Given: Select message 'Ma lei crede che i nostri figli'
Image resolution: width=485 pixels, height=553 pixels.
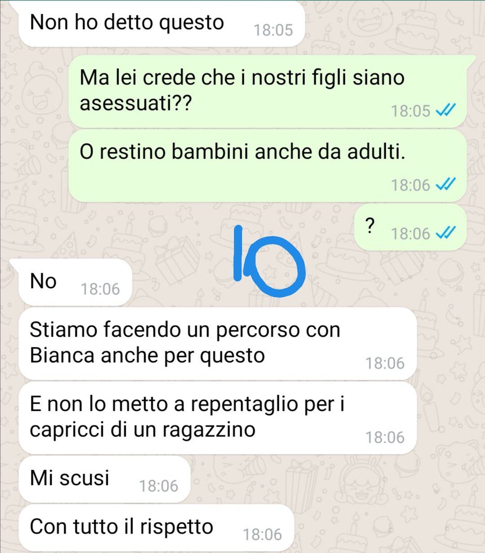Looking at the screenshot, I should coord(268,91).
